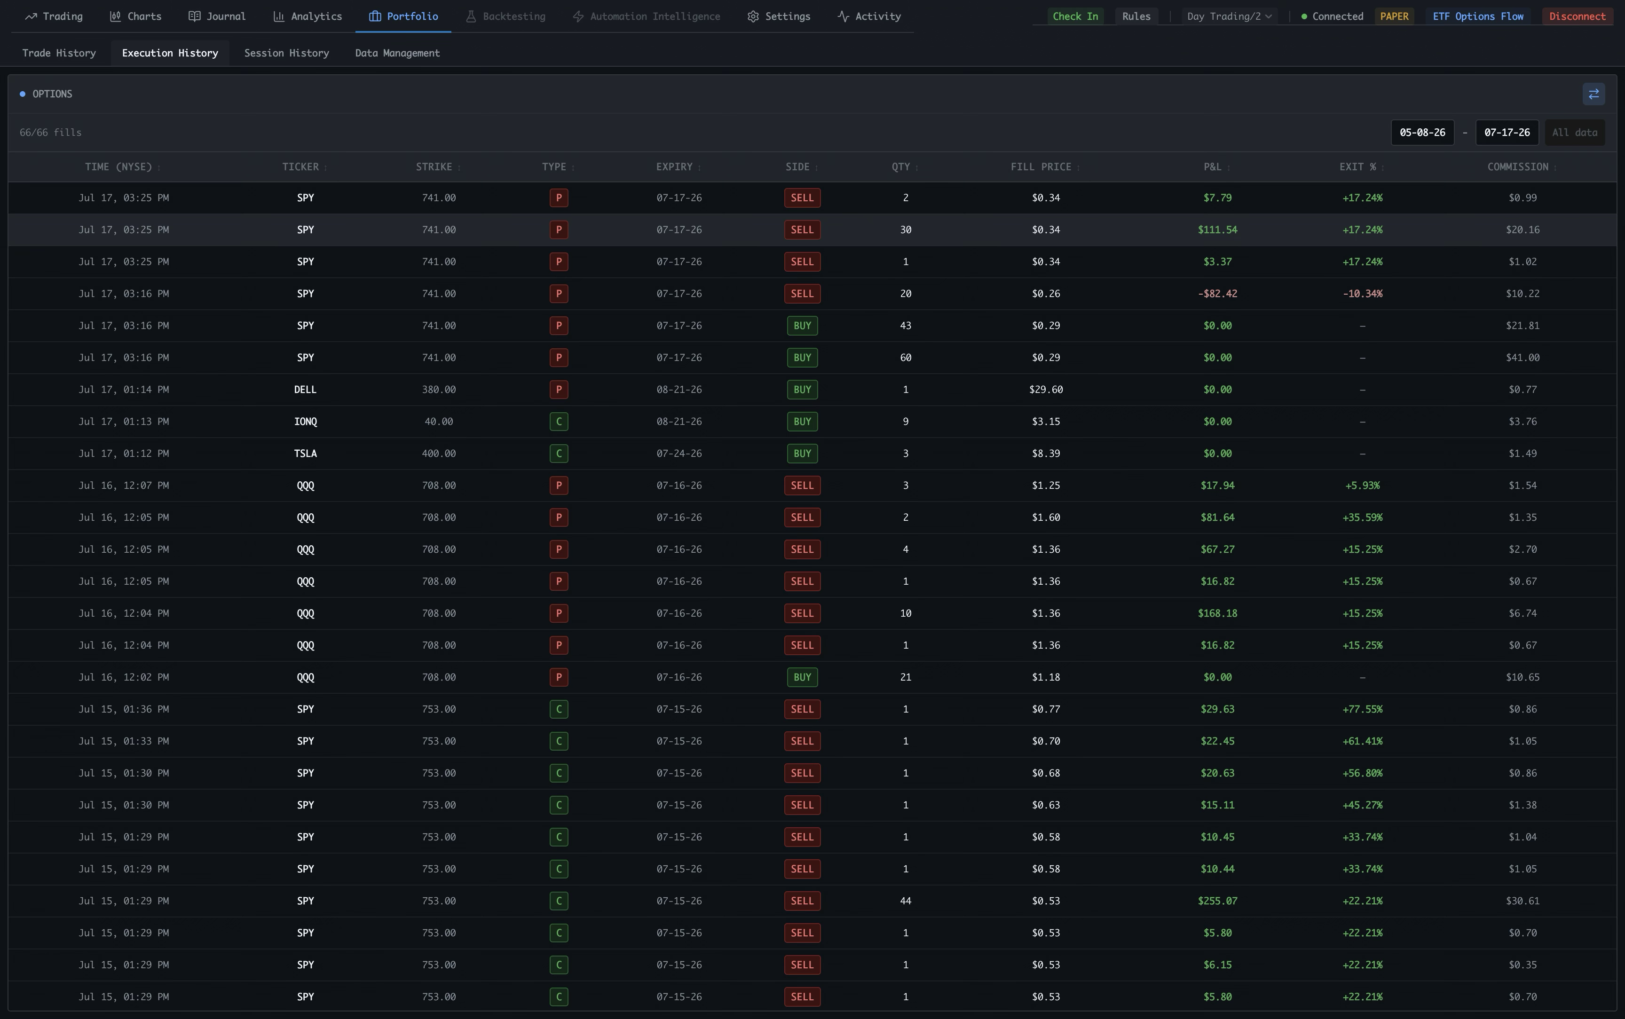1625x1019 pixels.
Task: Sort by Commission column sort arrows
Action: (x=1555, y=167)
